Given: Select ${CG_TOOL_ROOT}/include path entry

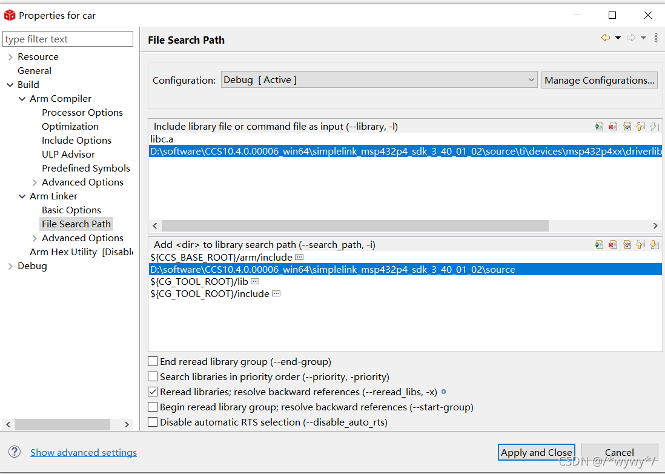Looking at the screenshot, I should click(405, 293).
